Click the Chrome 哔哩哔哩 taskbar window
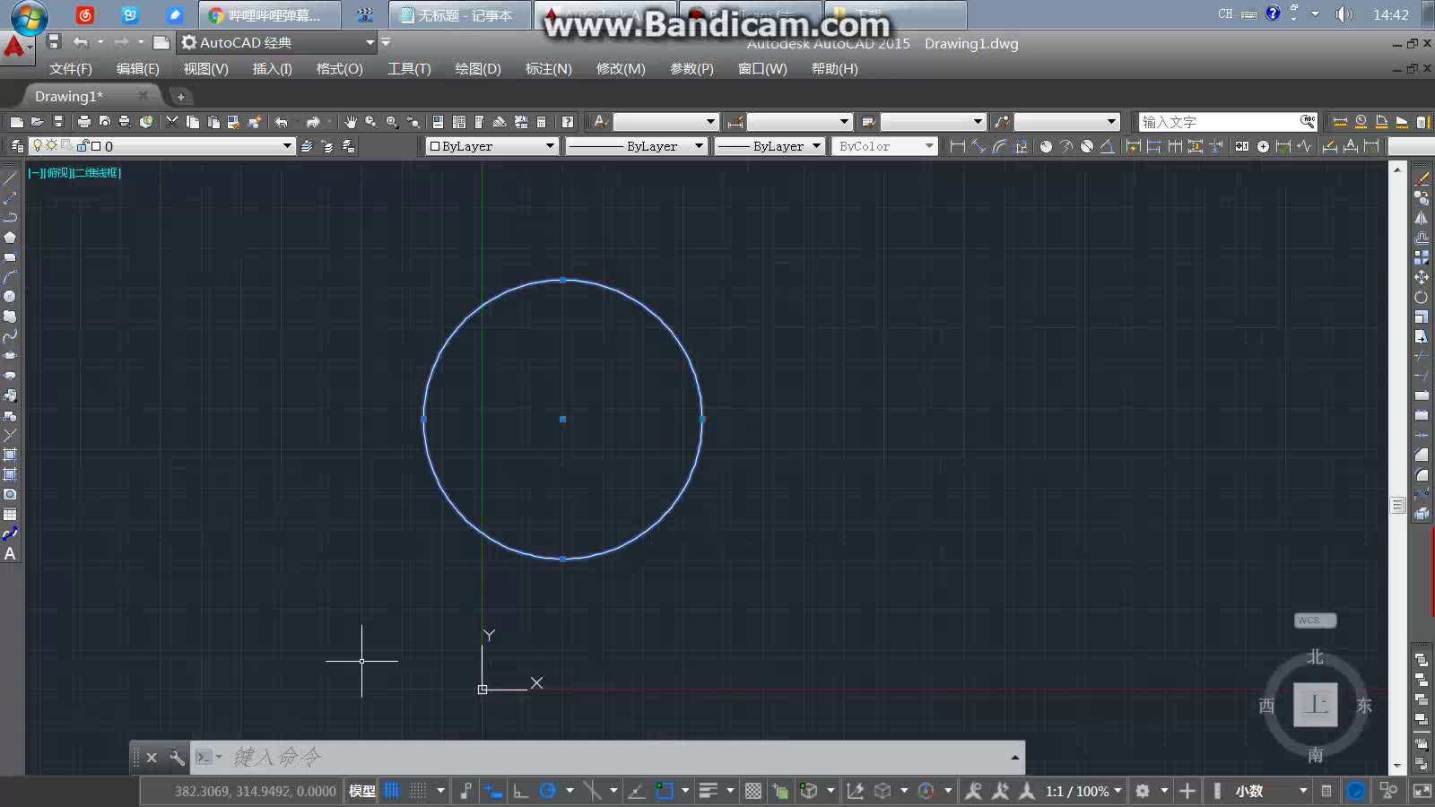The height and width of the screenshot is (807, 1435). 270,15
